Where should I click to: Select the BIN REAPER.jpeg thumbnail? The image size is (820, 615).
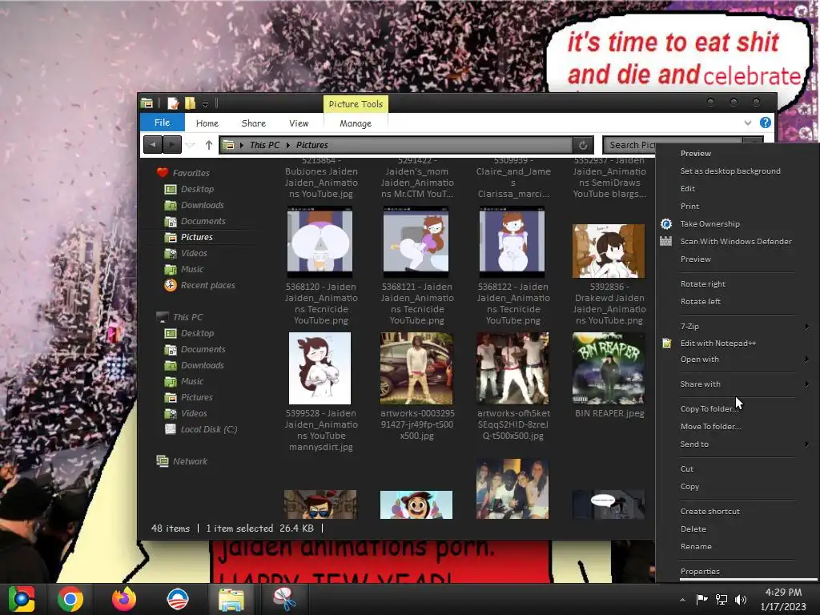[x=609, y=368]
